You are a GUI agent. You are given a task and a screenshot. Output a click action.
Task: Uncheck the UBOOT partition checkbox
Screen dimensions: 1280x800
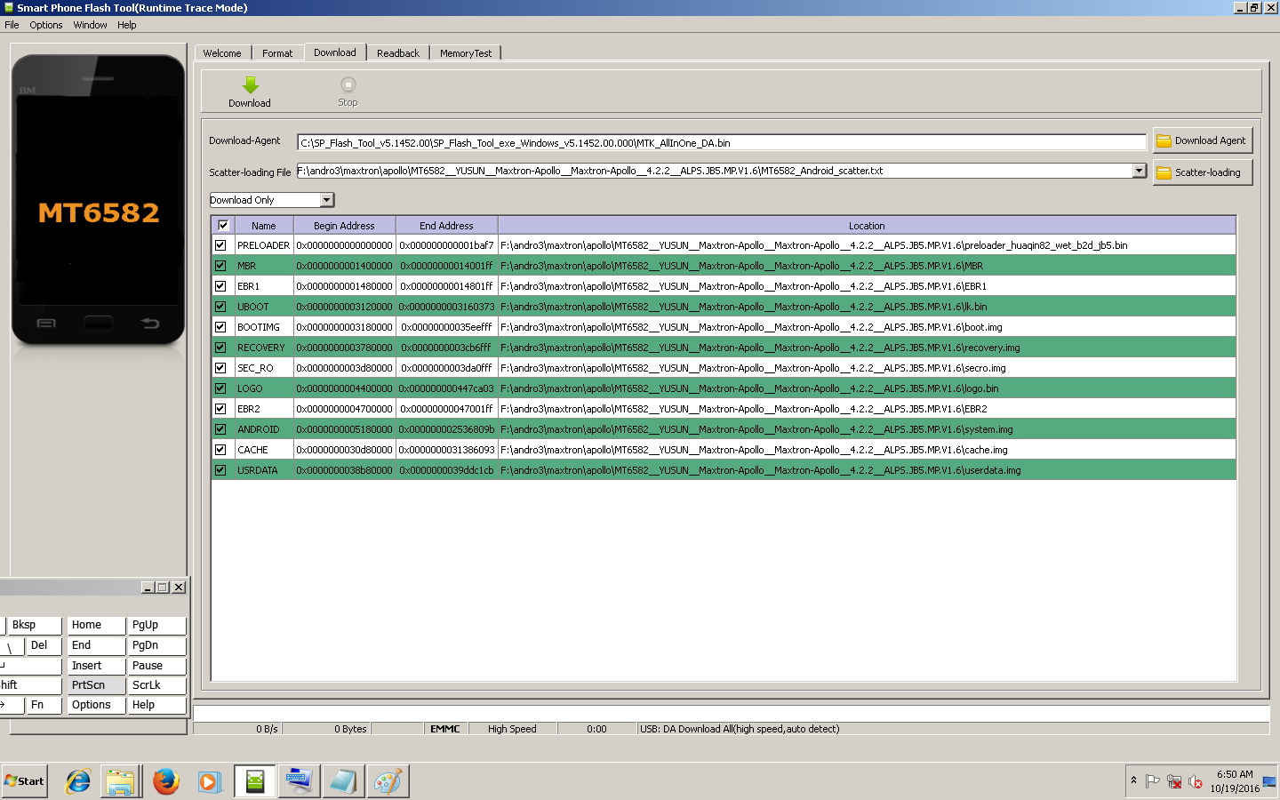[220, 307]
